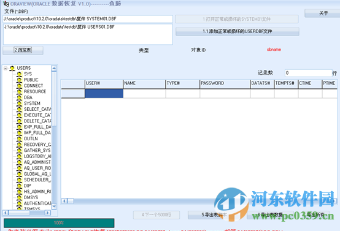The image size is (340, 231).
Task: Click the DATATS# column header
Action: point(262,84)
